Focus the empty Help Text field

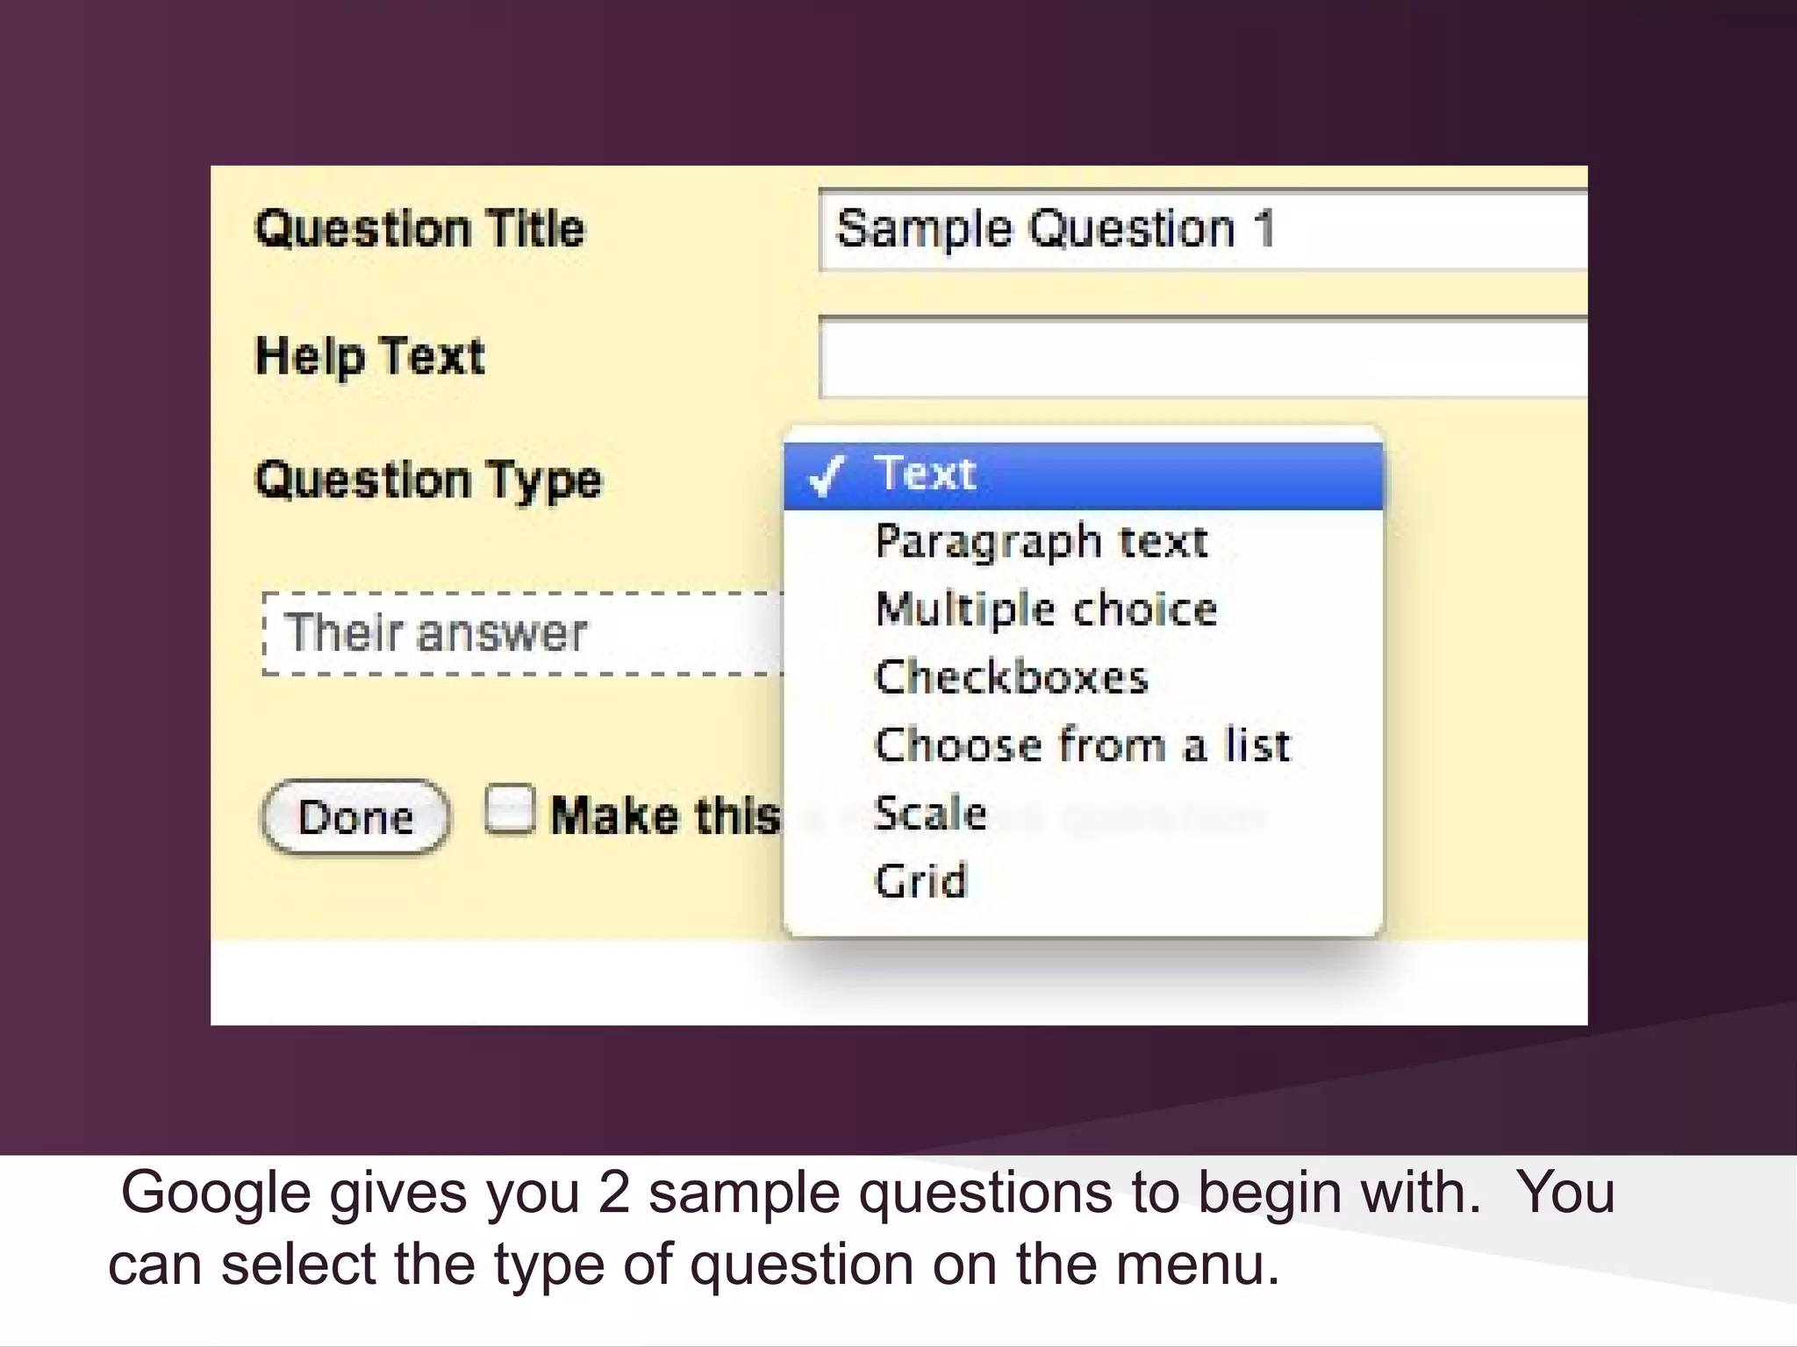click(x=1202, y=358)
